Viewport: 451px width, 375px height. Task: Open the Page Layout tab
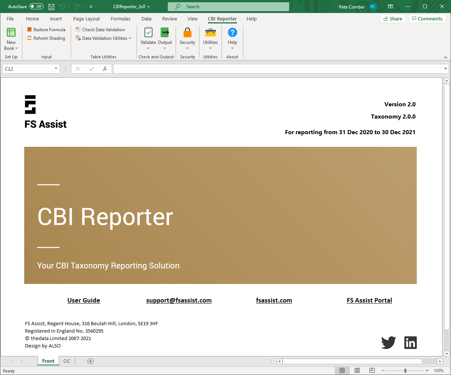click(x=86, y=19)
